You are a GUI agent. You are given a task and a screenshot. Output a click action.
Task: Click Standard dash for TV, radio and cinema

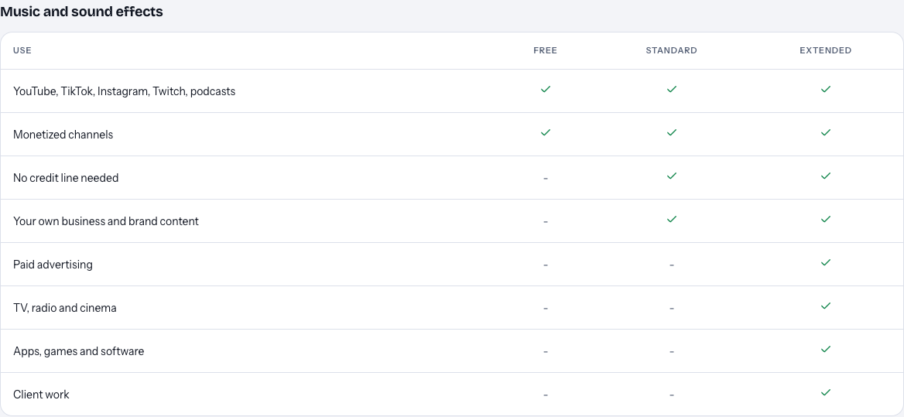(671, 308)
